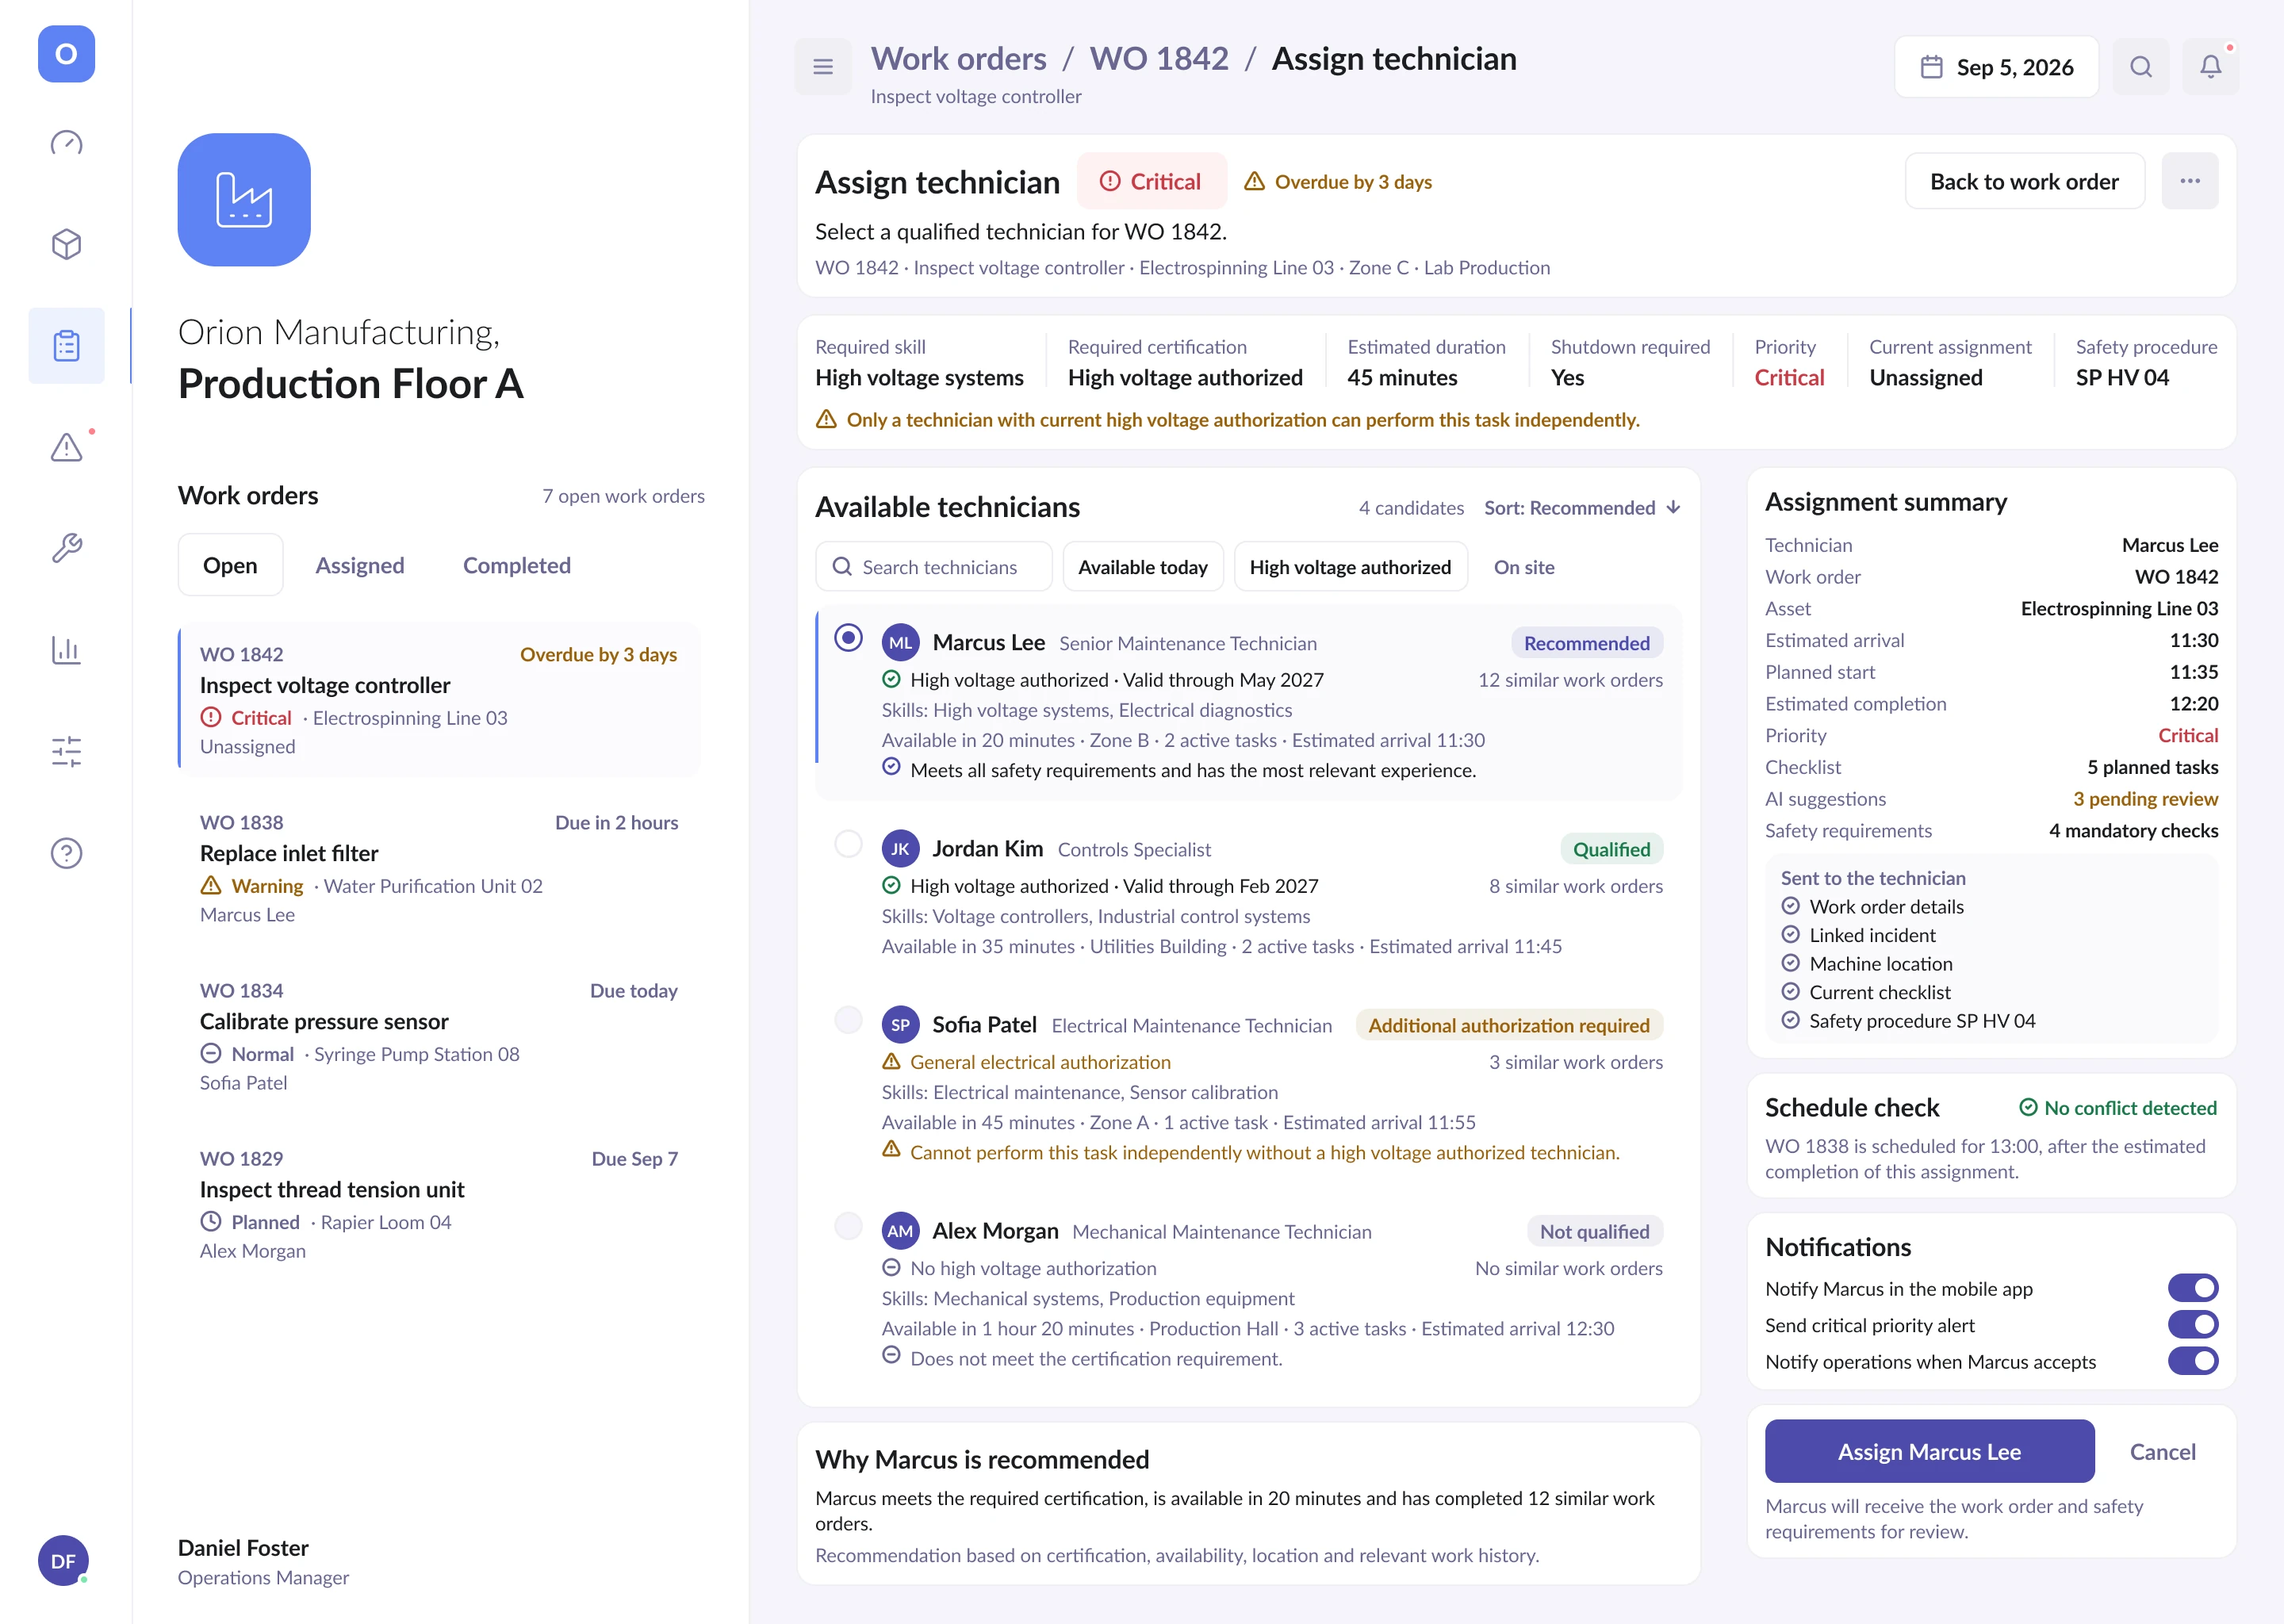
Task: Select Jordan Kim radio button
Action: point(848,843)
